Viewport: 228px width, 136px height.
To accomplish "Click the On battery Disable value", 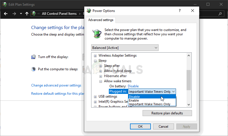I will point(133,86).
